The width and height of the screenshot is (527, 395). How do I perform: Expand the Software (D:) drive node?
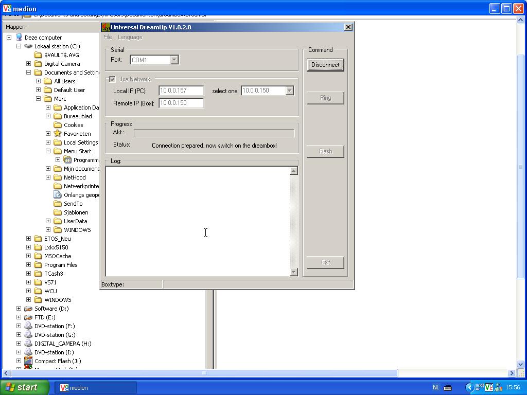[x=19, y=309]
